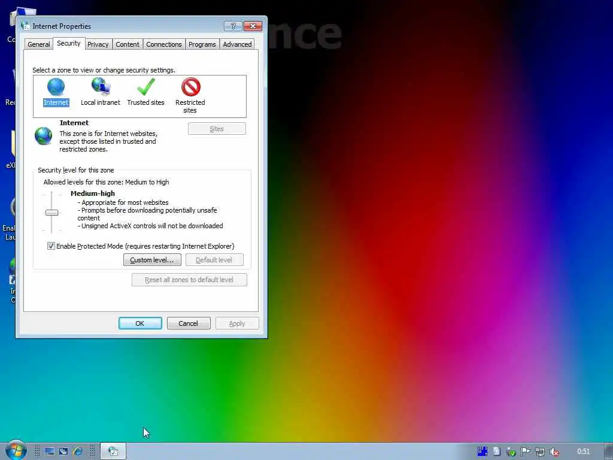Click Show desktop quick launch icon
613x460 pixels.
point(49,452)
